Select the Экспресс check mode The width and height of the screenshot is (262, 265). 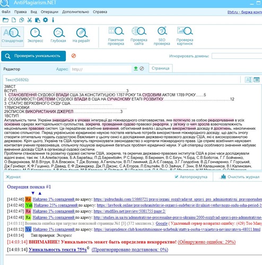point(36,36)
